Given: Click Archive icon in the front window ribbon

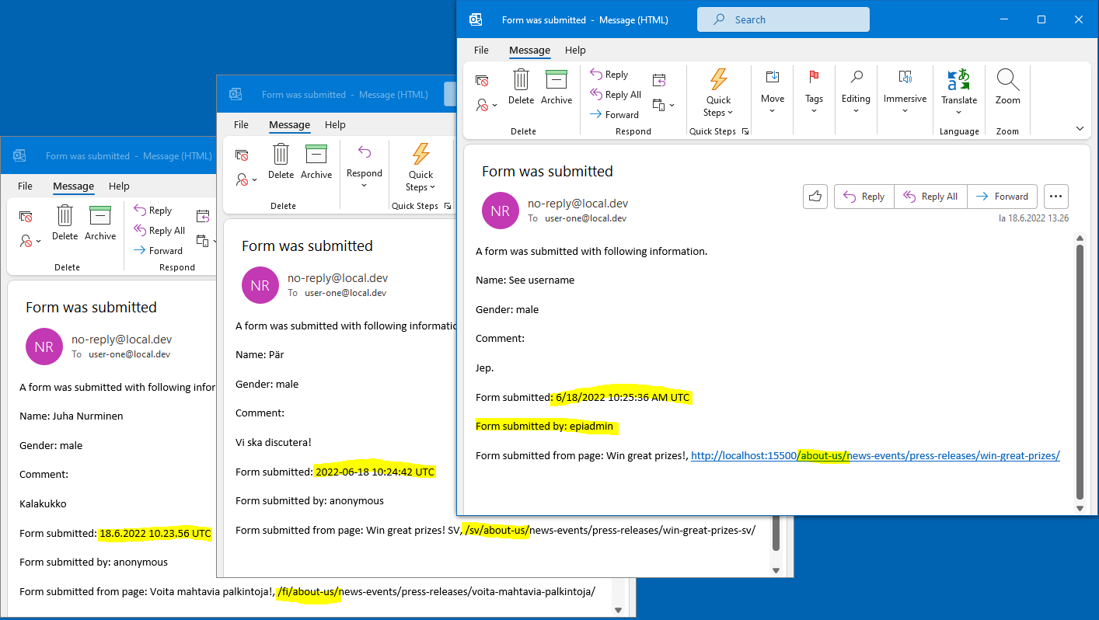Looking at the screenshot, I should pos(556,80).
